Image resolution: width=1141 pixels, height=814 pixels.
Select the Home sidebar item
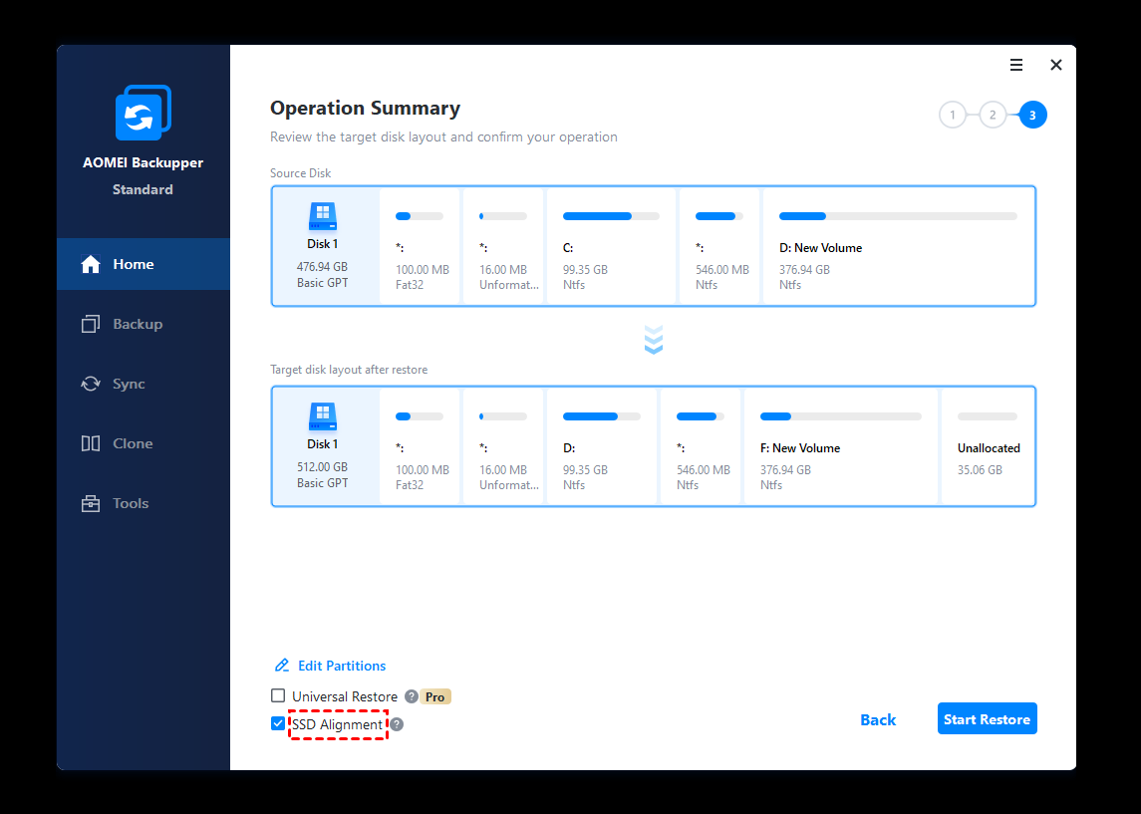point(133,264)
